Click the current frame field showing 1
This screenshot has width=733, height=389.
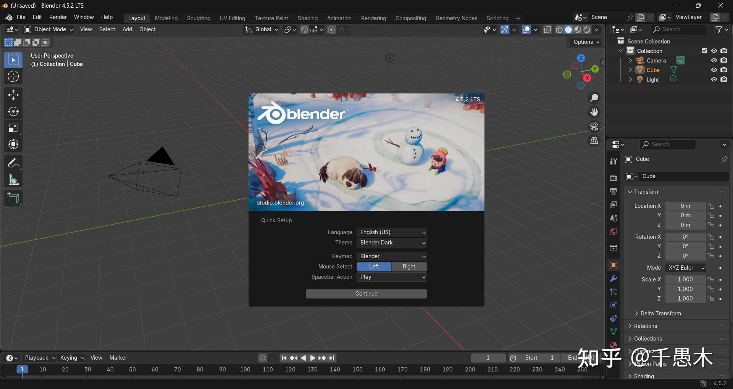[488, 358]
